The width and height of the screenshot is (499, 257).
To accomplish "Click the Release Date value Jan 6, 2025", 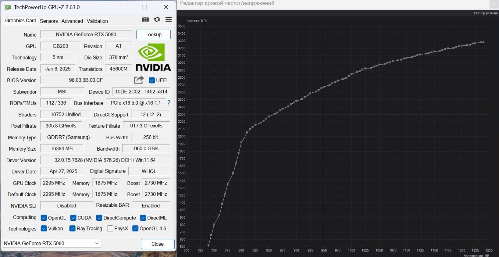I will click(58, 69).
